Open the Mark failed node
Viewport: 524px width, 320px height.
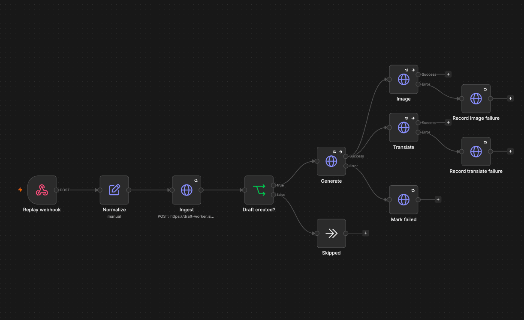tap(404, 199)
